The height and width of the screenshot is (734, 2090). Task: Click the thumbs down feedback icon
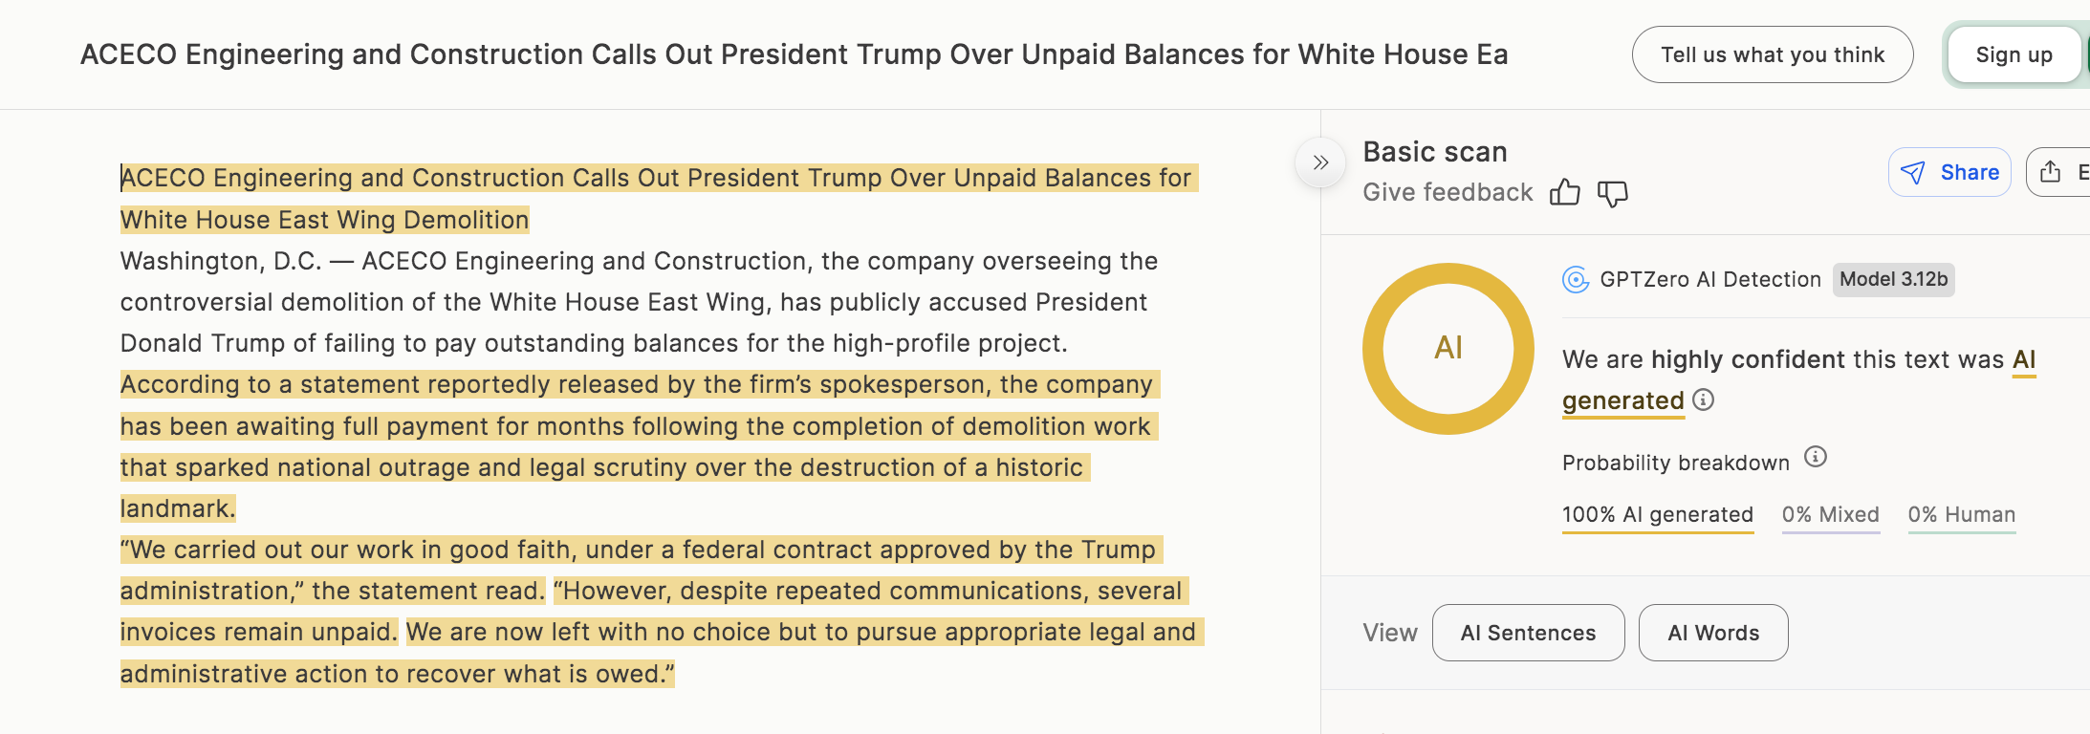pyautogui.click(x=1612, y=193)
